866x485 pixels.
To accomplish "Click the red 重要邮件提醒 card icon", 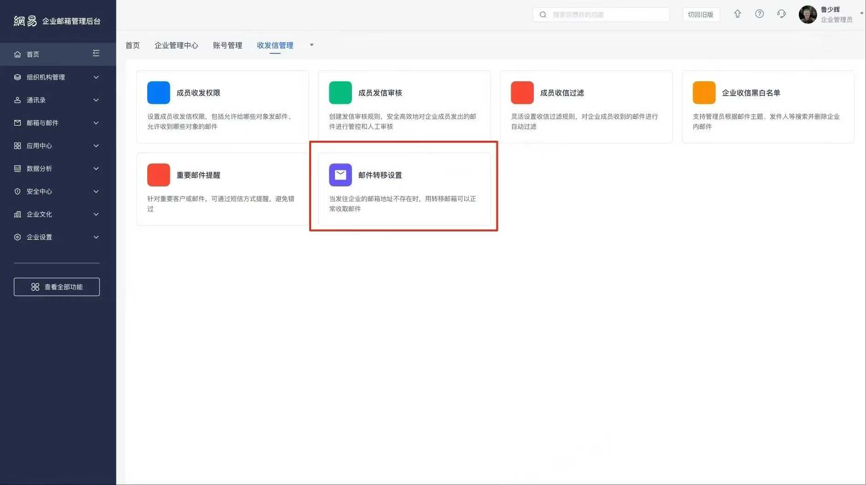I will click(159, 175).
